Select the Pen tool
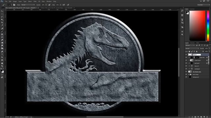Image resolution: width=211 pixels, height=118 pixels. coord(2,51)
